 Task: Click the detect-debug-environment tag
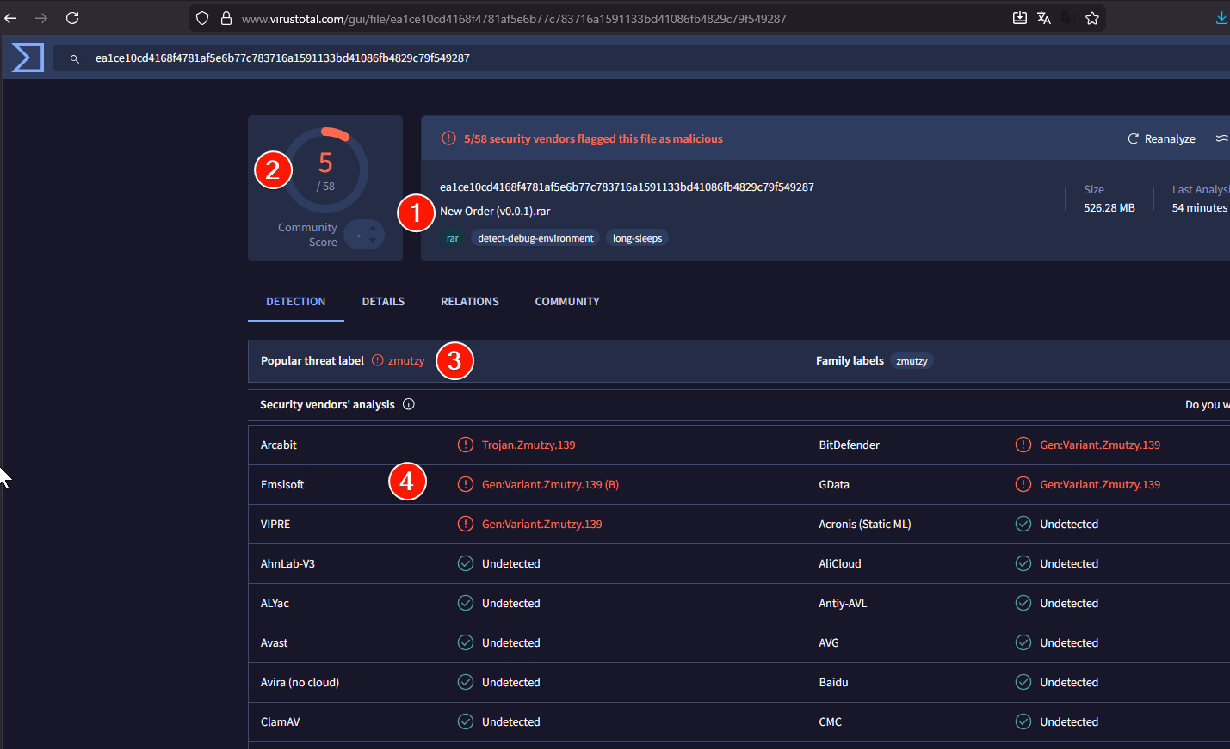[535, 238]
